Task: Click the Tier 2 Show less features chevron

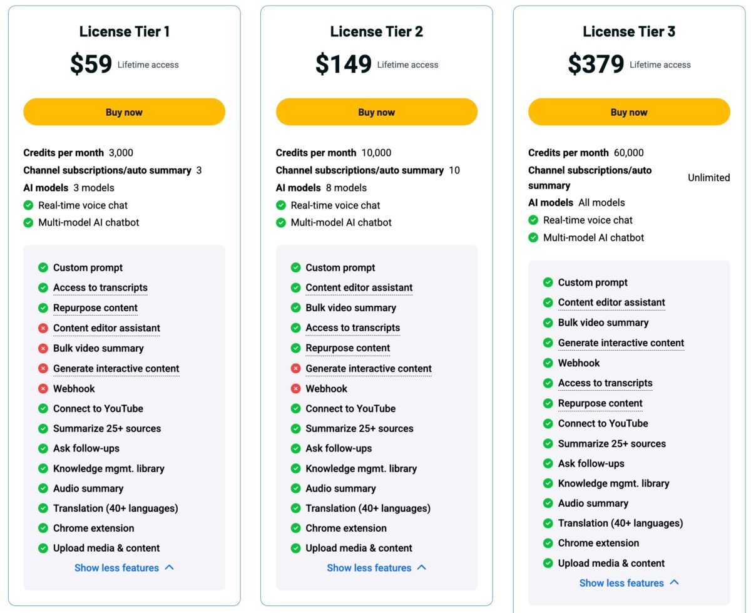Action: pos(421,567)
